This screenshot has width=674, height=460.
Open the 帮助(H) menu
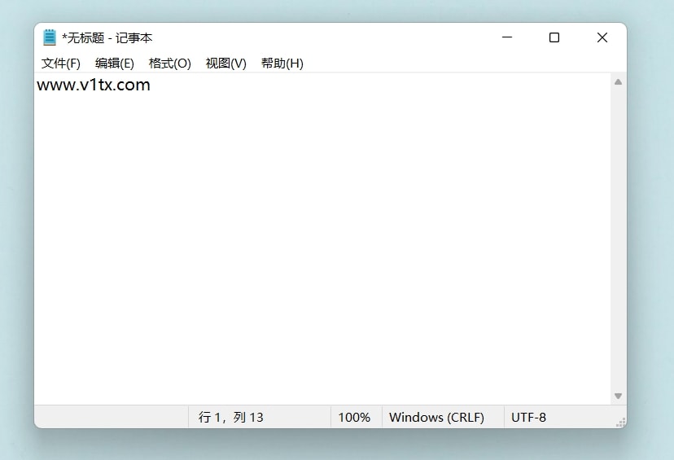click(x=282, y=64)
